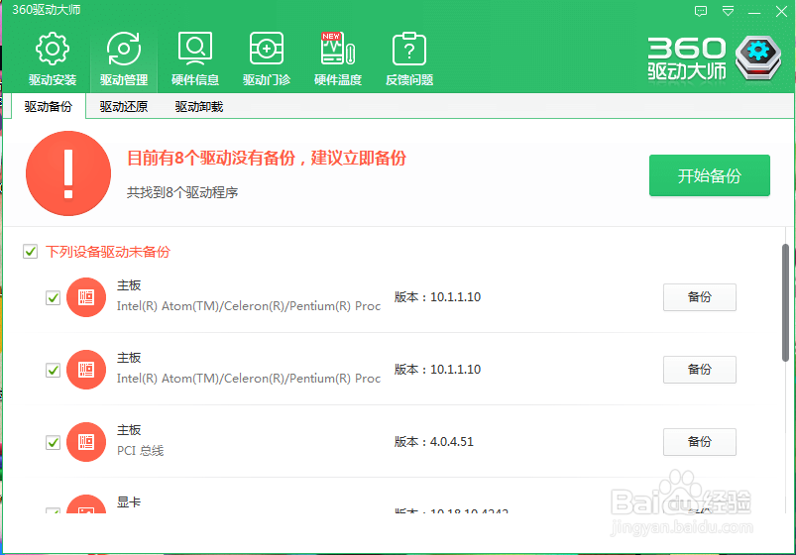
Task: Open the 反馈问题 clipboard icon
Action: click(x=409, y=49)
